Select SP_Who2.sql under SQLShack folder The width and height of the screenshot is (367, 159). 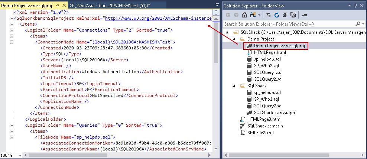point(266,99)
